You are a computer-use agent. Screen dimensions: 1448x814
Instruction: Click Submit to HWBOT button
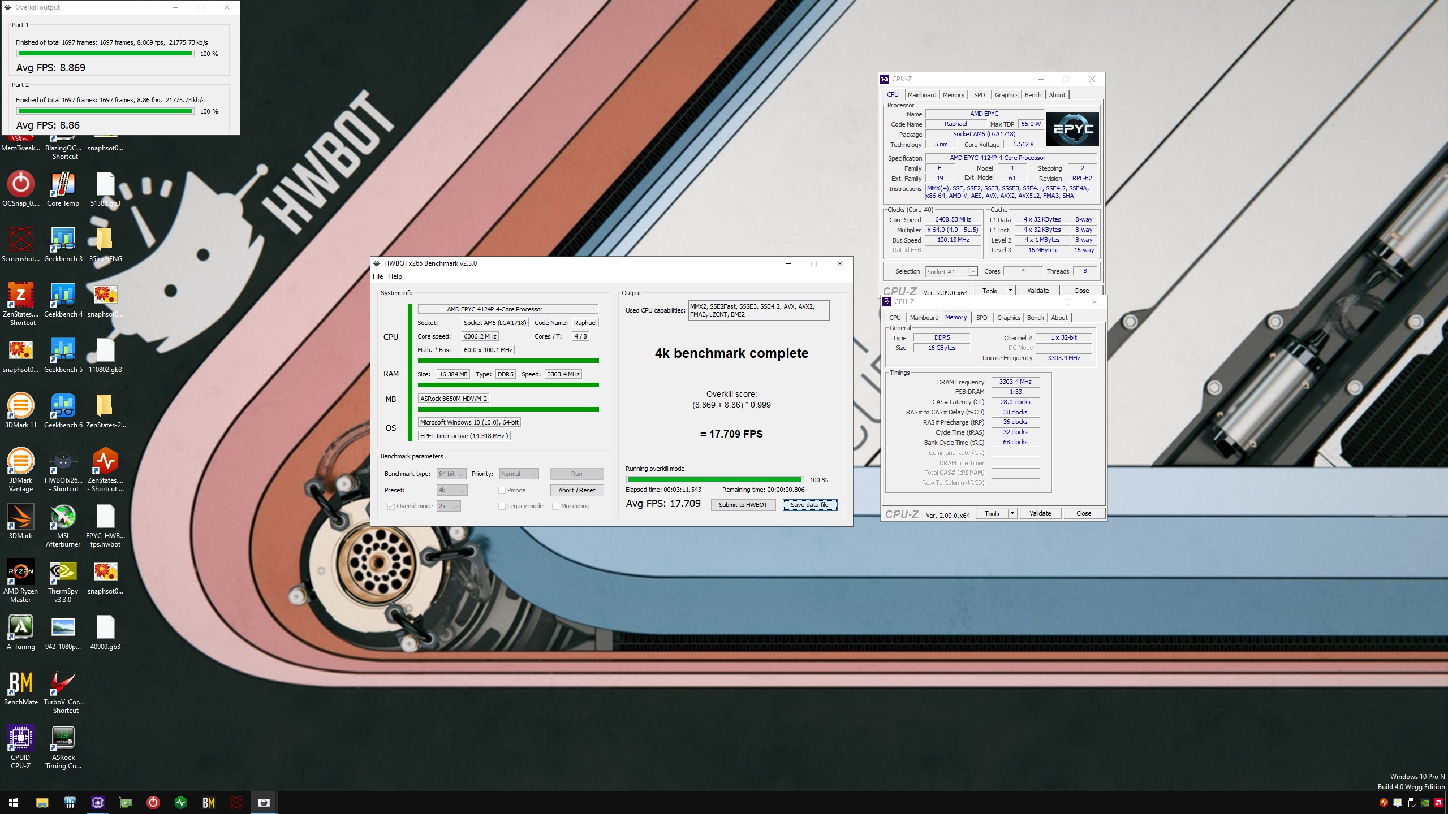pos(743,505)
